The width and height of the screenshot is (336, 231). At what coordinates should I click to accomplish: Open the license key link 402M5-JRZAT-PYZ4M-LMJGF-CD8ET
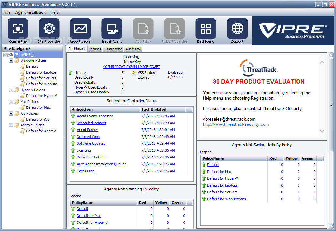coord(131,67)
